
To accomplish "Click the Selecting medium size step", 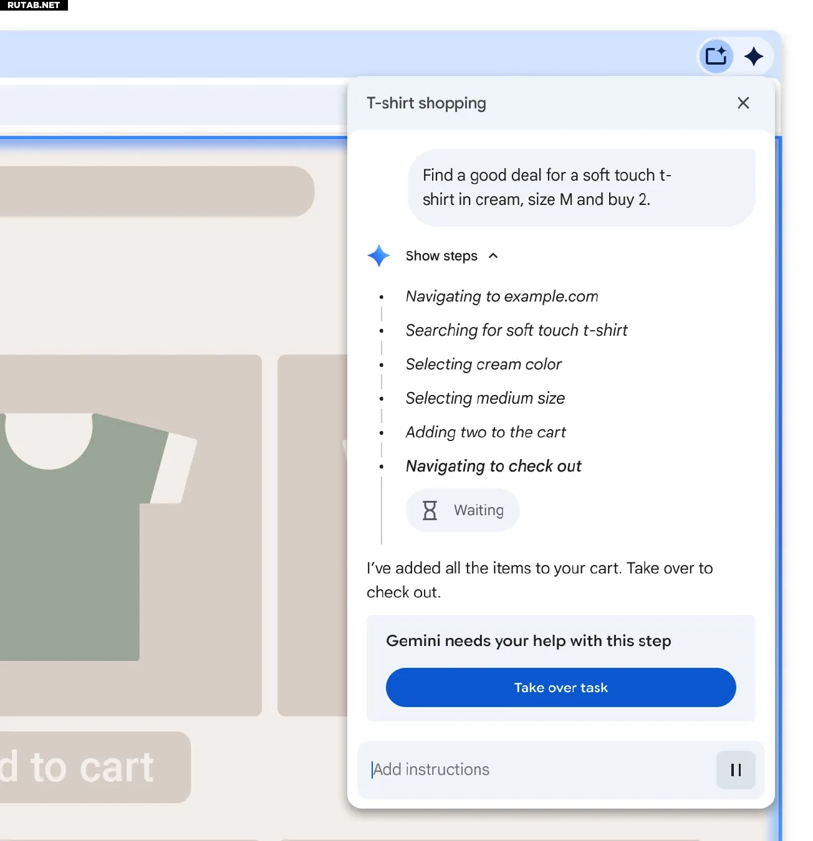I will (485, 398).
